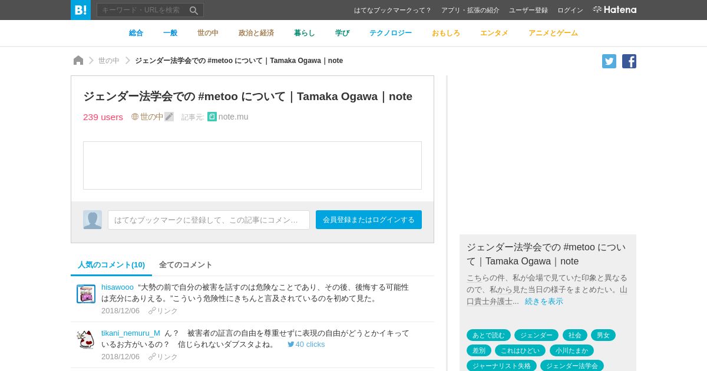Open the テクノロジー category
Image resolution: width=707 pixels, height=371 pixels.
click(x=391, y=33)
